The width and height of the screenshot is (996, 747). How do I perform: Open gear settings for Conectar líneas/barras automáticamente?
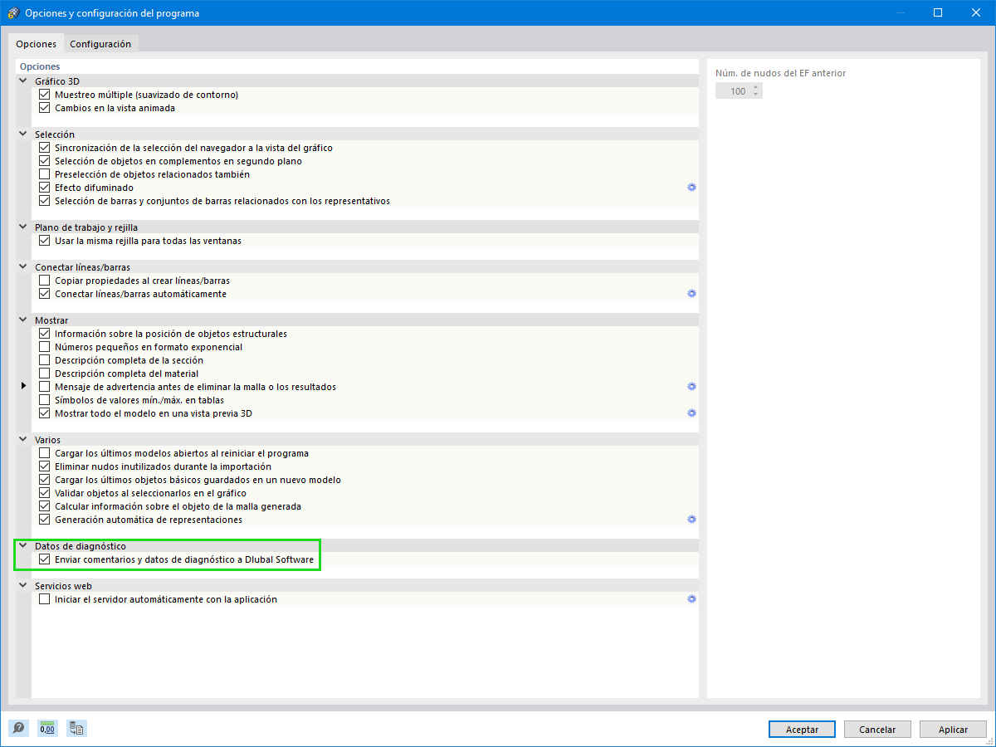691,294
